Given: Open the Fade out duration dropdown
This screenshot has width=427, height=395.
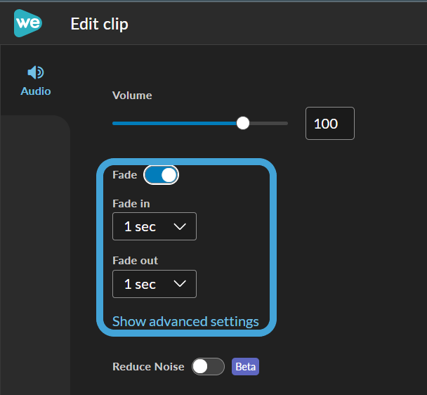Looking at the screenshot, I should coord(155,284).
